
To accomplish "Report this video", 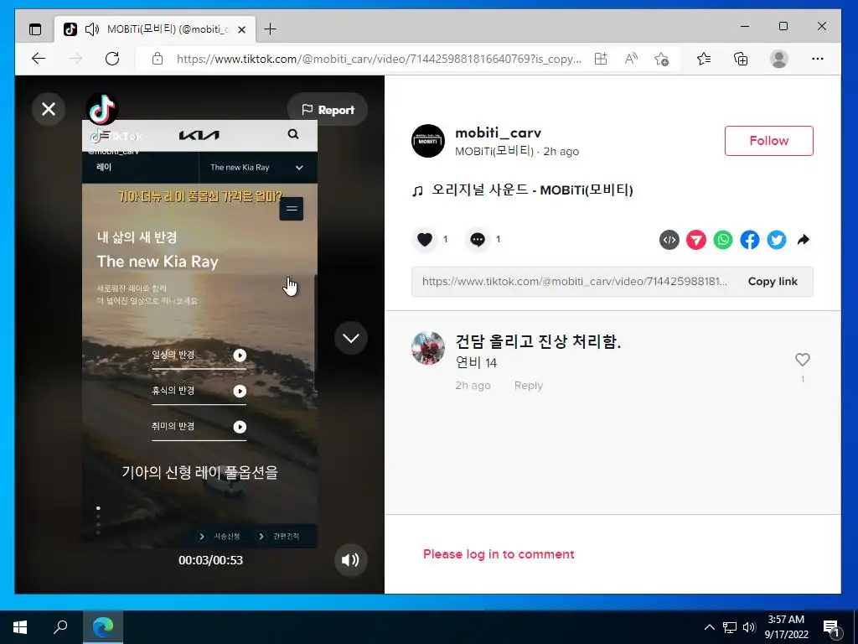I will [x=328, y=110].
